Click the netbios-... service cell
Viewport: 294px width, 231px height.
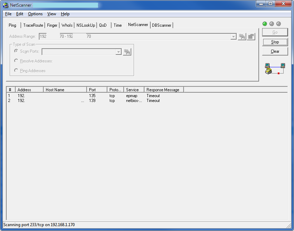pos(134,101)
